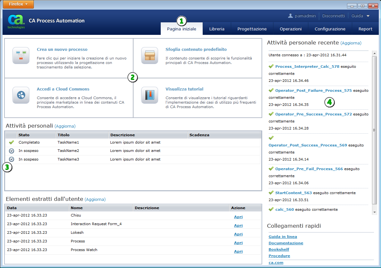Click the CA Technologies logo
381x268 pixels.
tap(16, 21)
